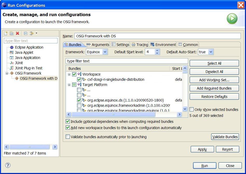Collapse the Target Platform tree node

[x=69, y=85]
